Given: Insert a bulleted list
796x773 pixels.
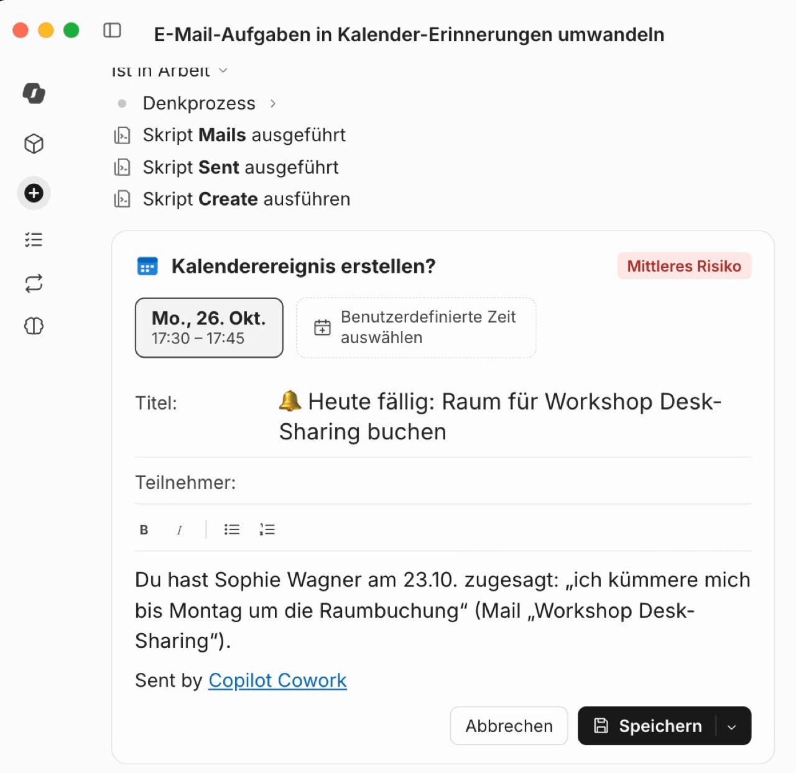Looking at the screenshot, I should (x=232, y=529).
